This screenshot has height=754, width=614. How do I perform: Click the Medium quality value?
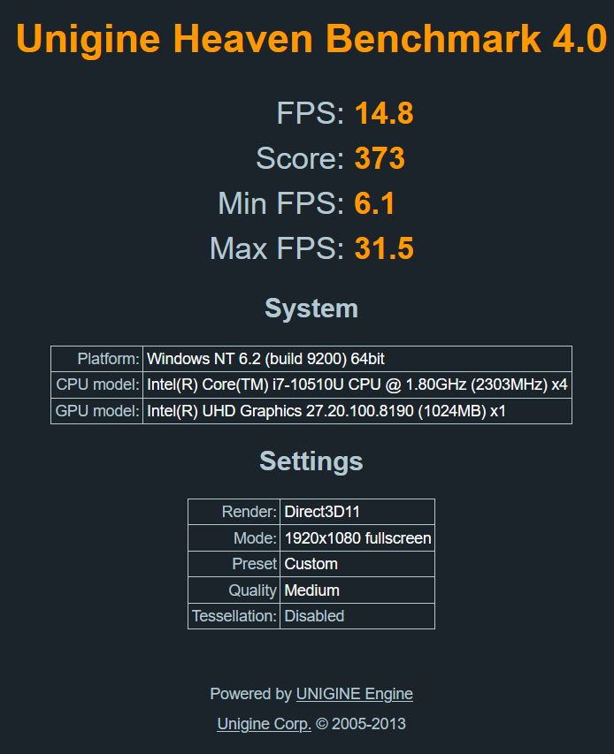click(312, 590)
